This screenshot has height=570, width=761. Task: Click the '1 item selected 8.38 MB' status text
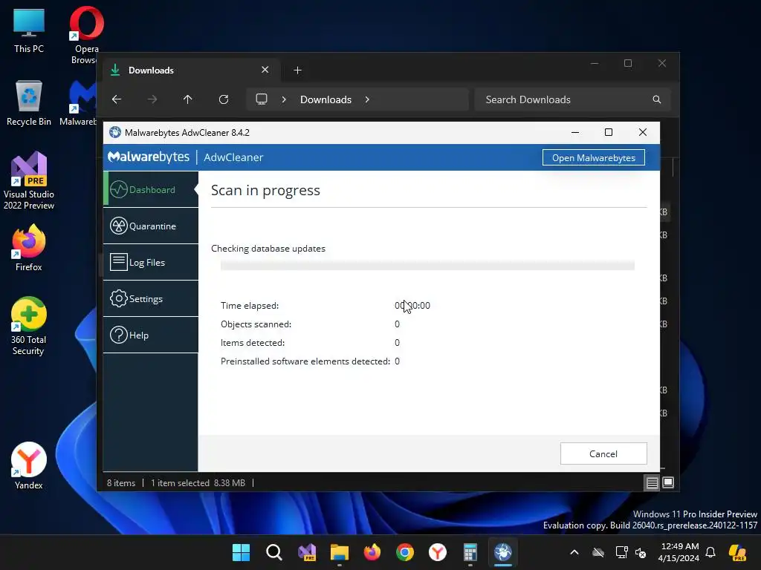(198, 482)
